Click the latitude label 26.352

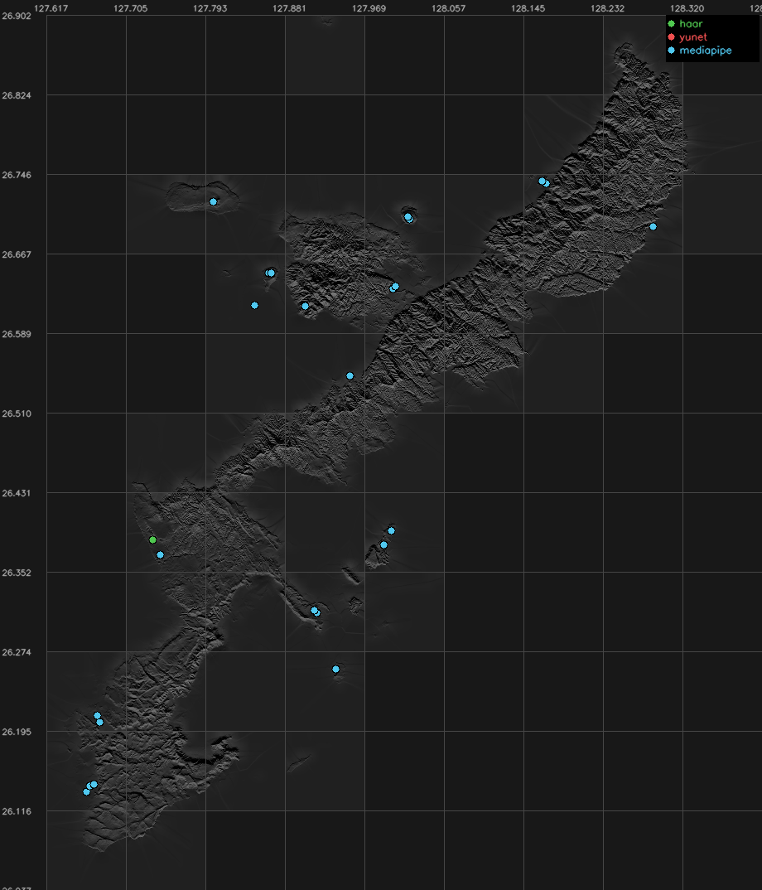17,573
